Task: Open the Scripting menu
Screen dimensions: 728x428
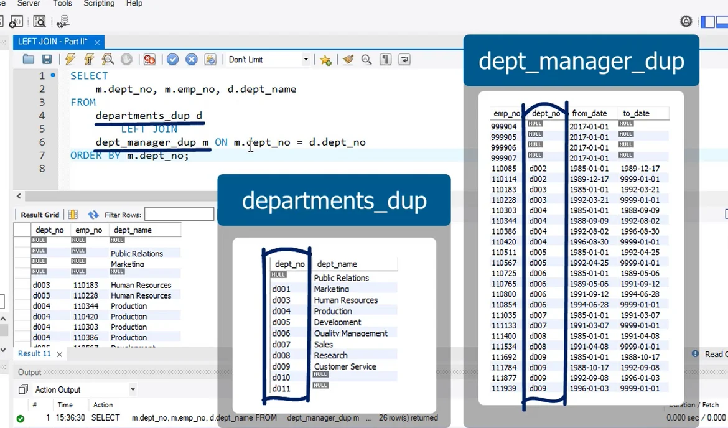Action: coord(99,4)
